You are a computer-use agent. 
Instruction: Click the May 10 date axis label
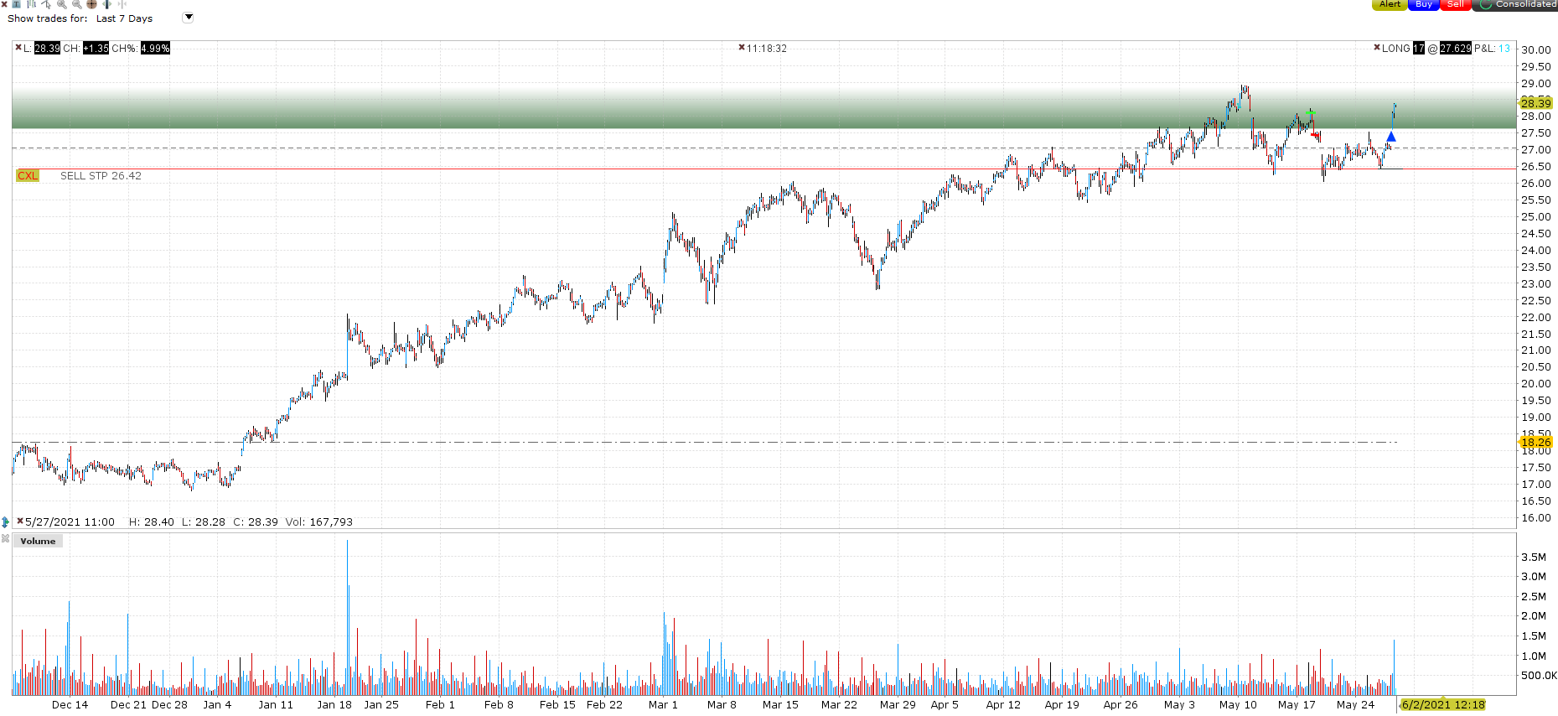coord(1238,704)
